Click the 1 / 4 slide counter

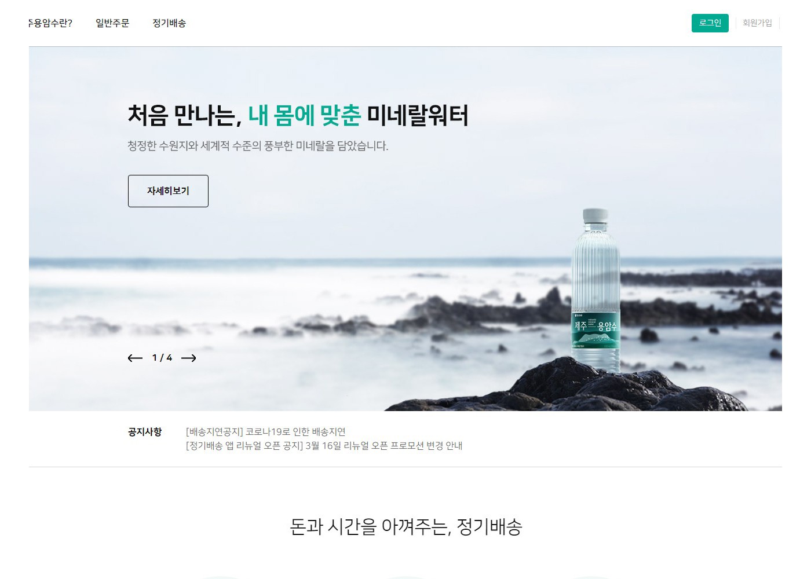point(162,358)
